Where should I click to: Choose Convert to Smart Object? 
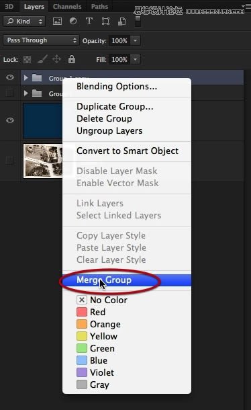pos(127,151)
